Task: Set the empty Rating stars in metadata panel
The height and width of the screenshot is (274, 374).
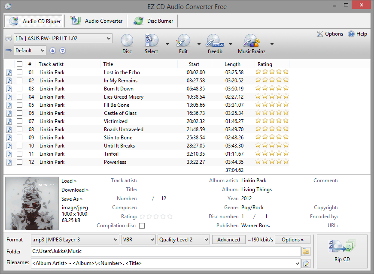Action: (x=156, y=217)
